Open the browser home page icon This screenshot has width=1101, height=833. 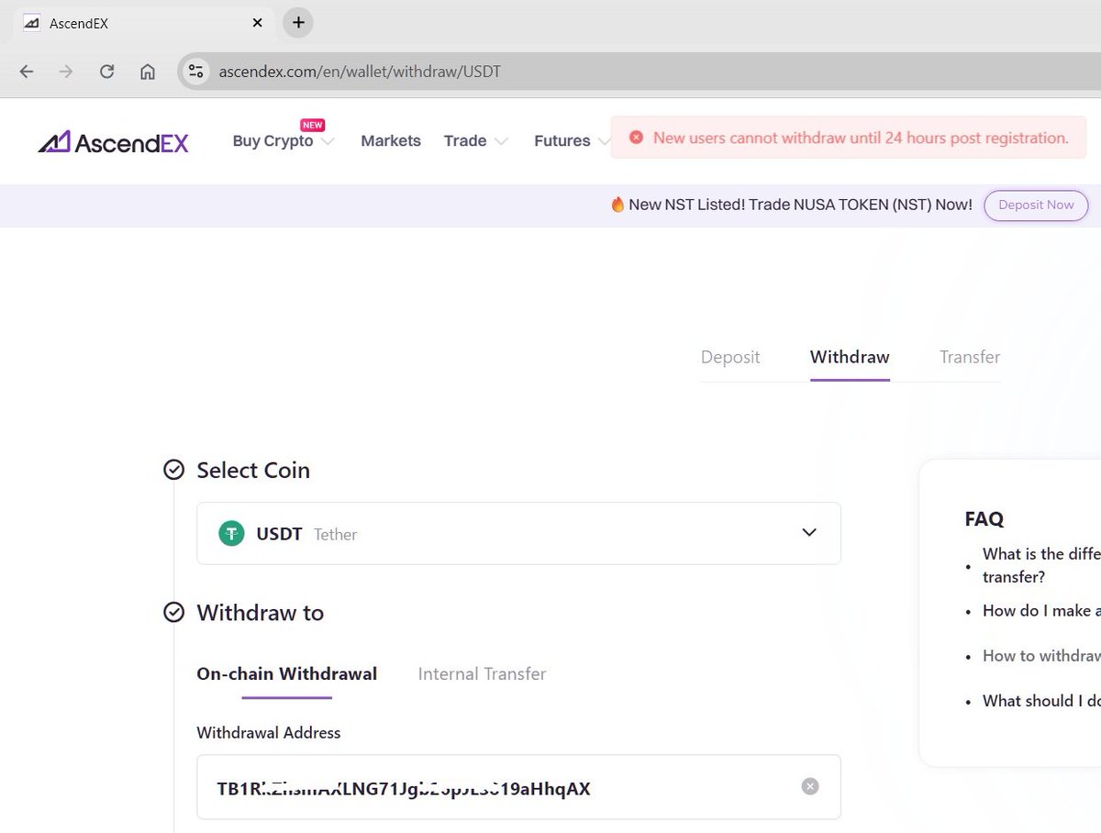coord(147,72)
